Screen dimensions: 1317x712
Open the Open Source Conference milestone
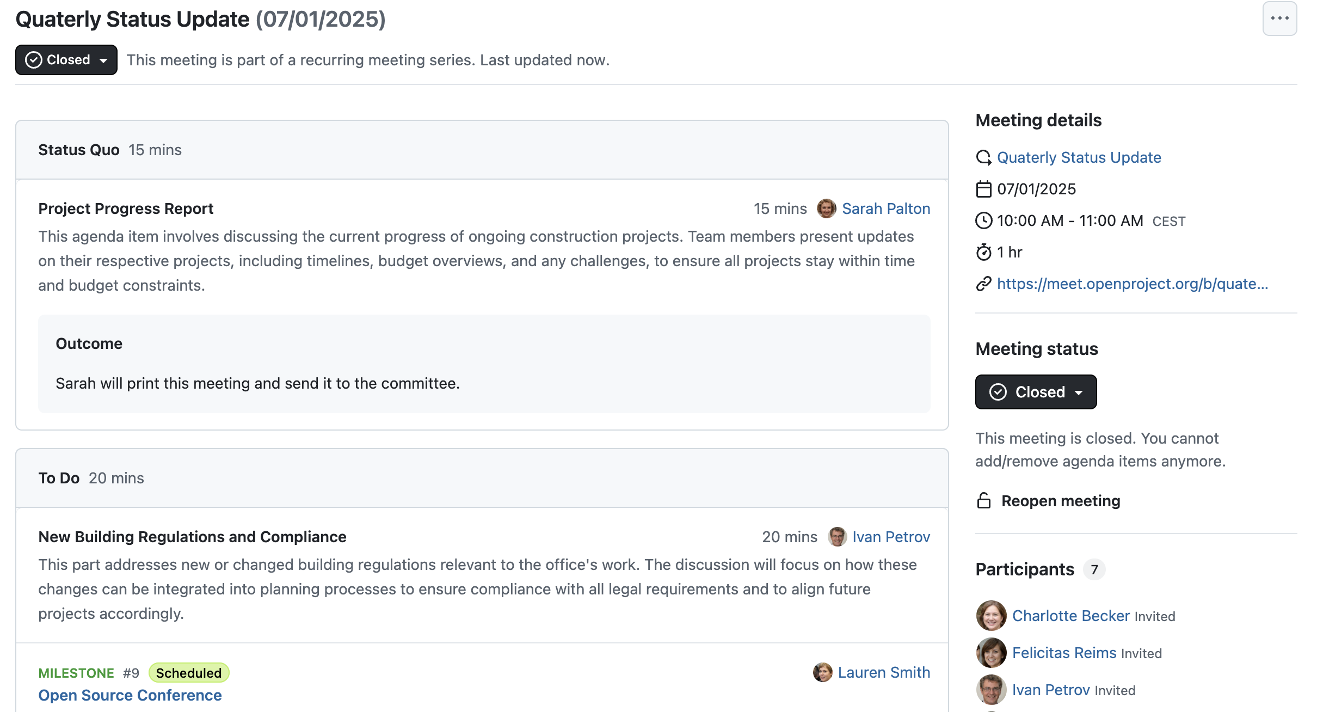pos(130,695)
